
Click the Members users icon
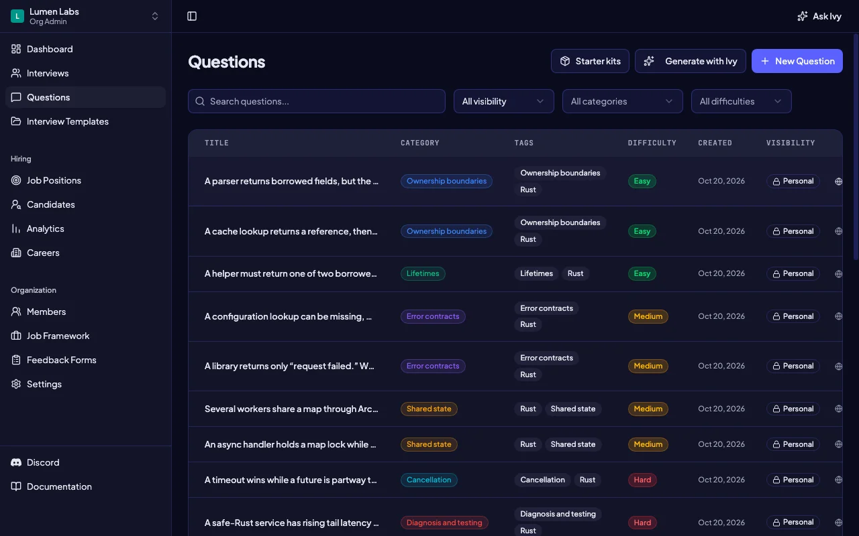pyautogui.click(x=16, y=312)
